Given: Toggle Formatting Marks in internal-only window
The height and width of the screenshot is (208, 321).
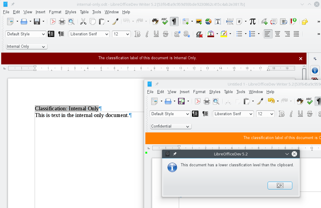Looking at the screenshot, I should pos(174,21).
